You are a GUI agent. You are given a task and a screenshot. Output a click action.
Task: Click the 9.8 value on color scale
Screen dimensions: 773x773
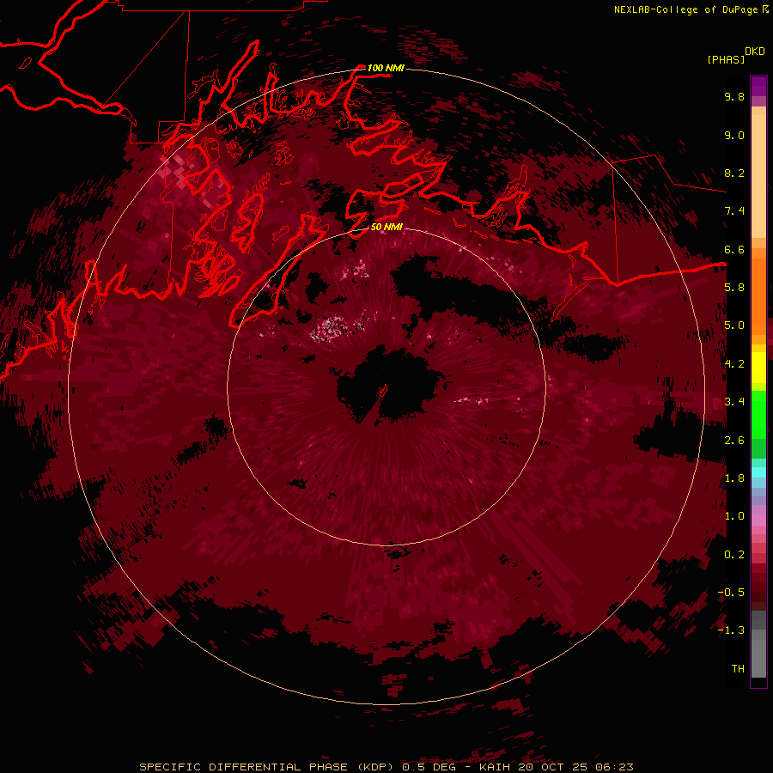[734, 97]
